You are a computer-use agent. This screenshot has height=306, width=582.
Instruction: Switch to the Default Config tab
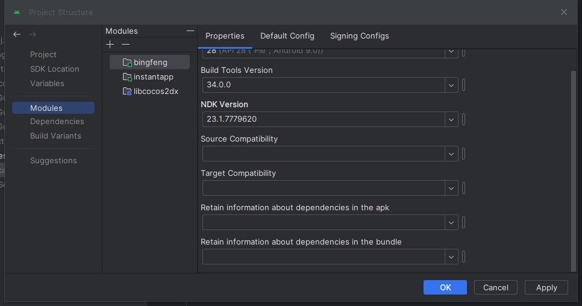(x=287, y=36)
